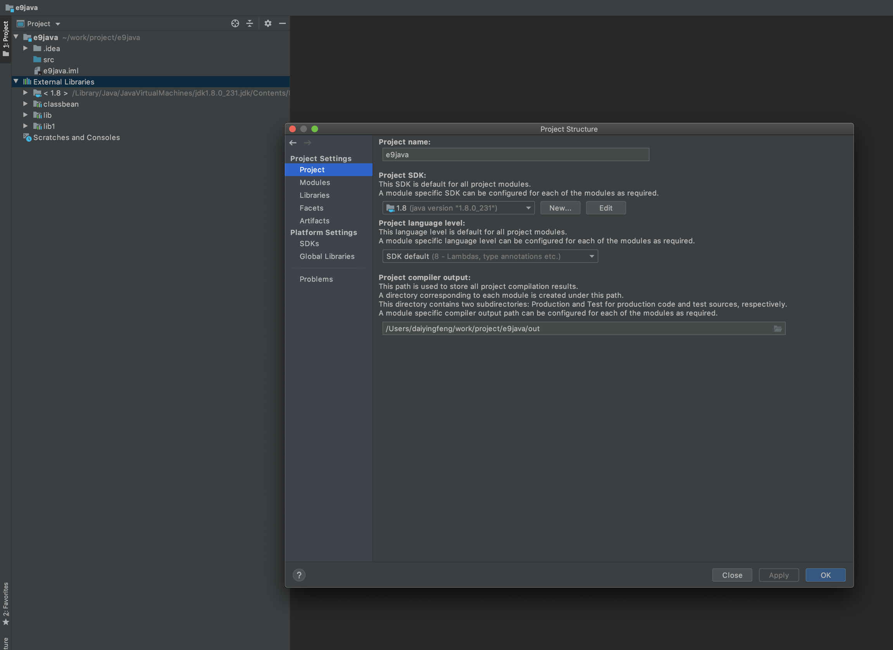The width and height of the screenshot is (893, 650).
Task: Select Modules in Project Settings
Action: point(315,182)
